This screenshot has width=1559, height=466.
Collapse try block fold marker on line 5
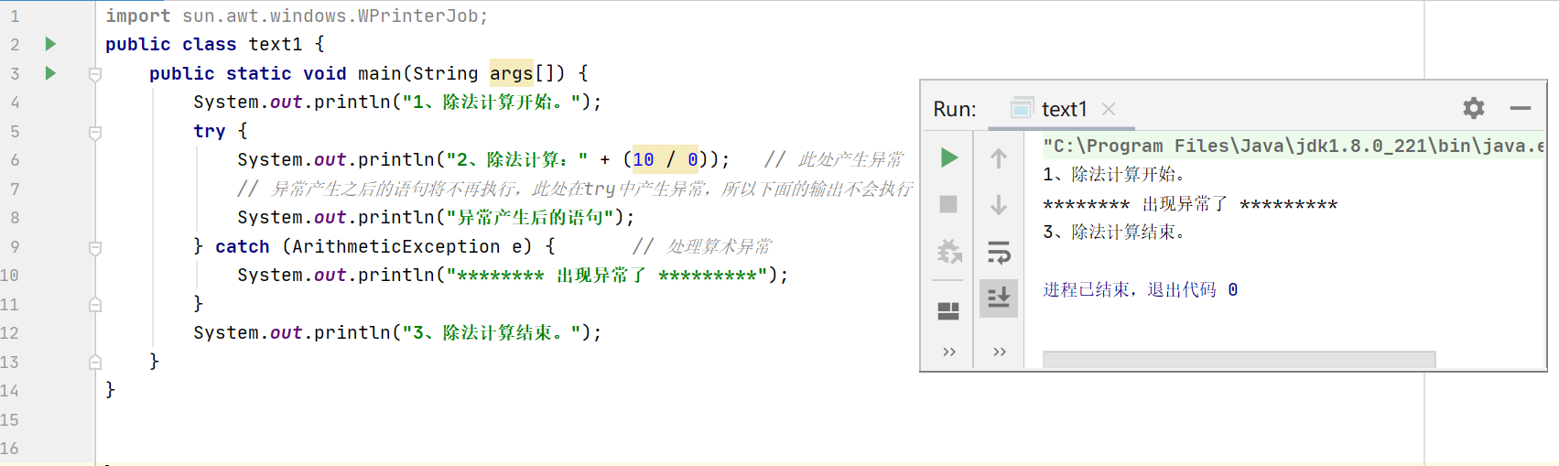pyautogui.click(x=95, y=132)
